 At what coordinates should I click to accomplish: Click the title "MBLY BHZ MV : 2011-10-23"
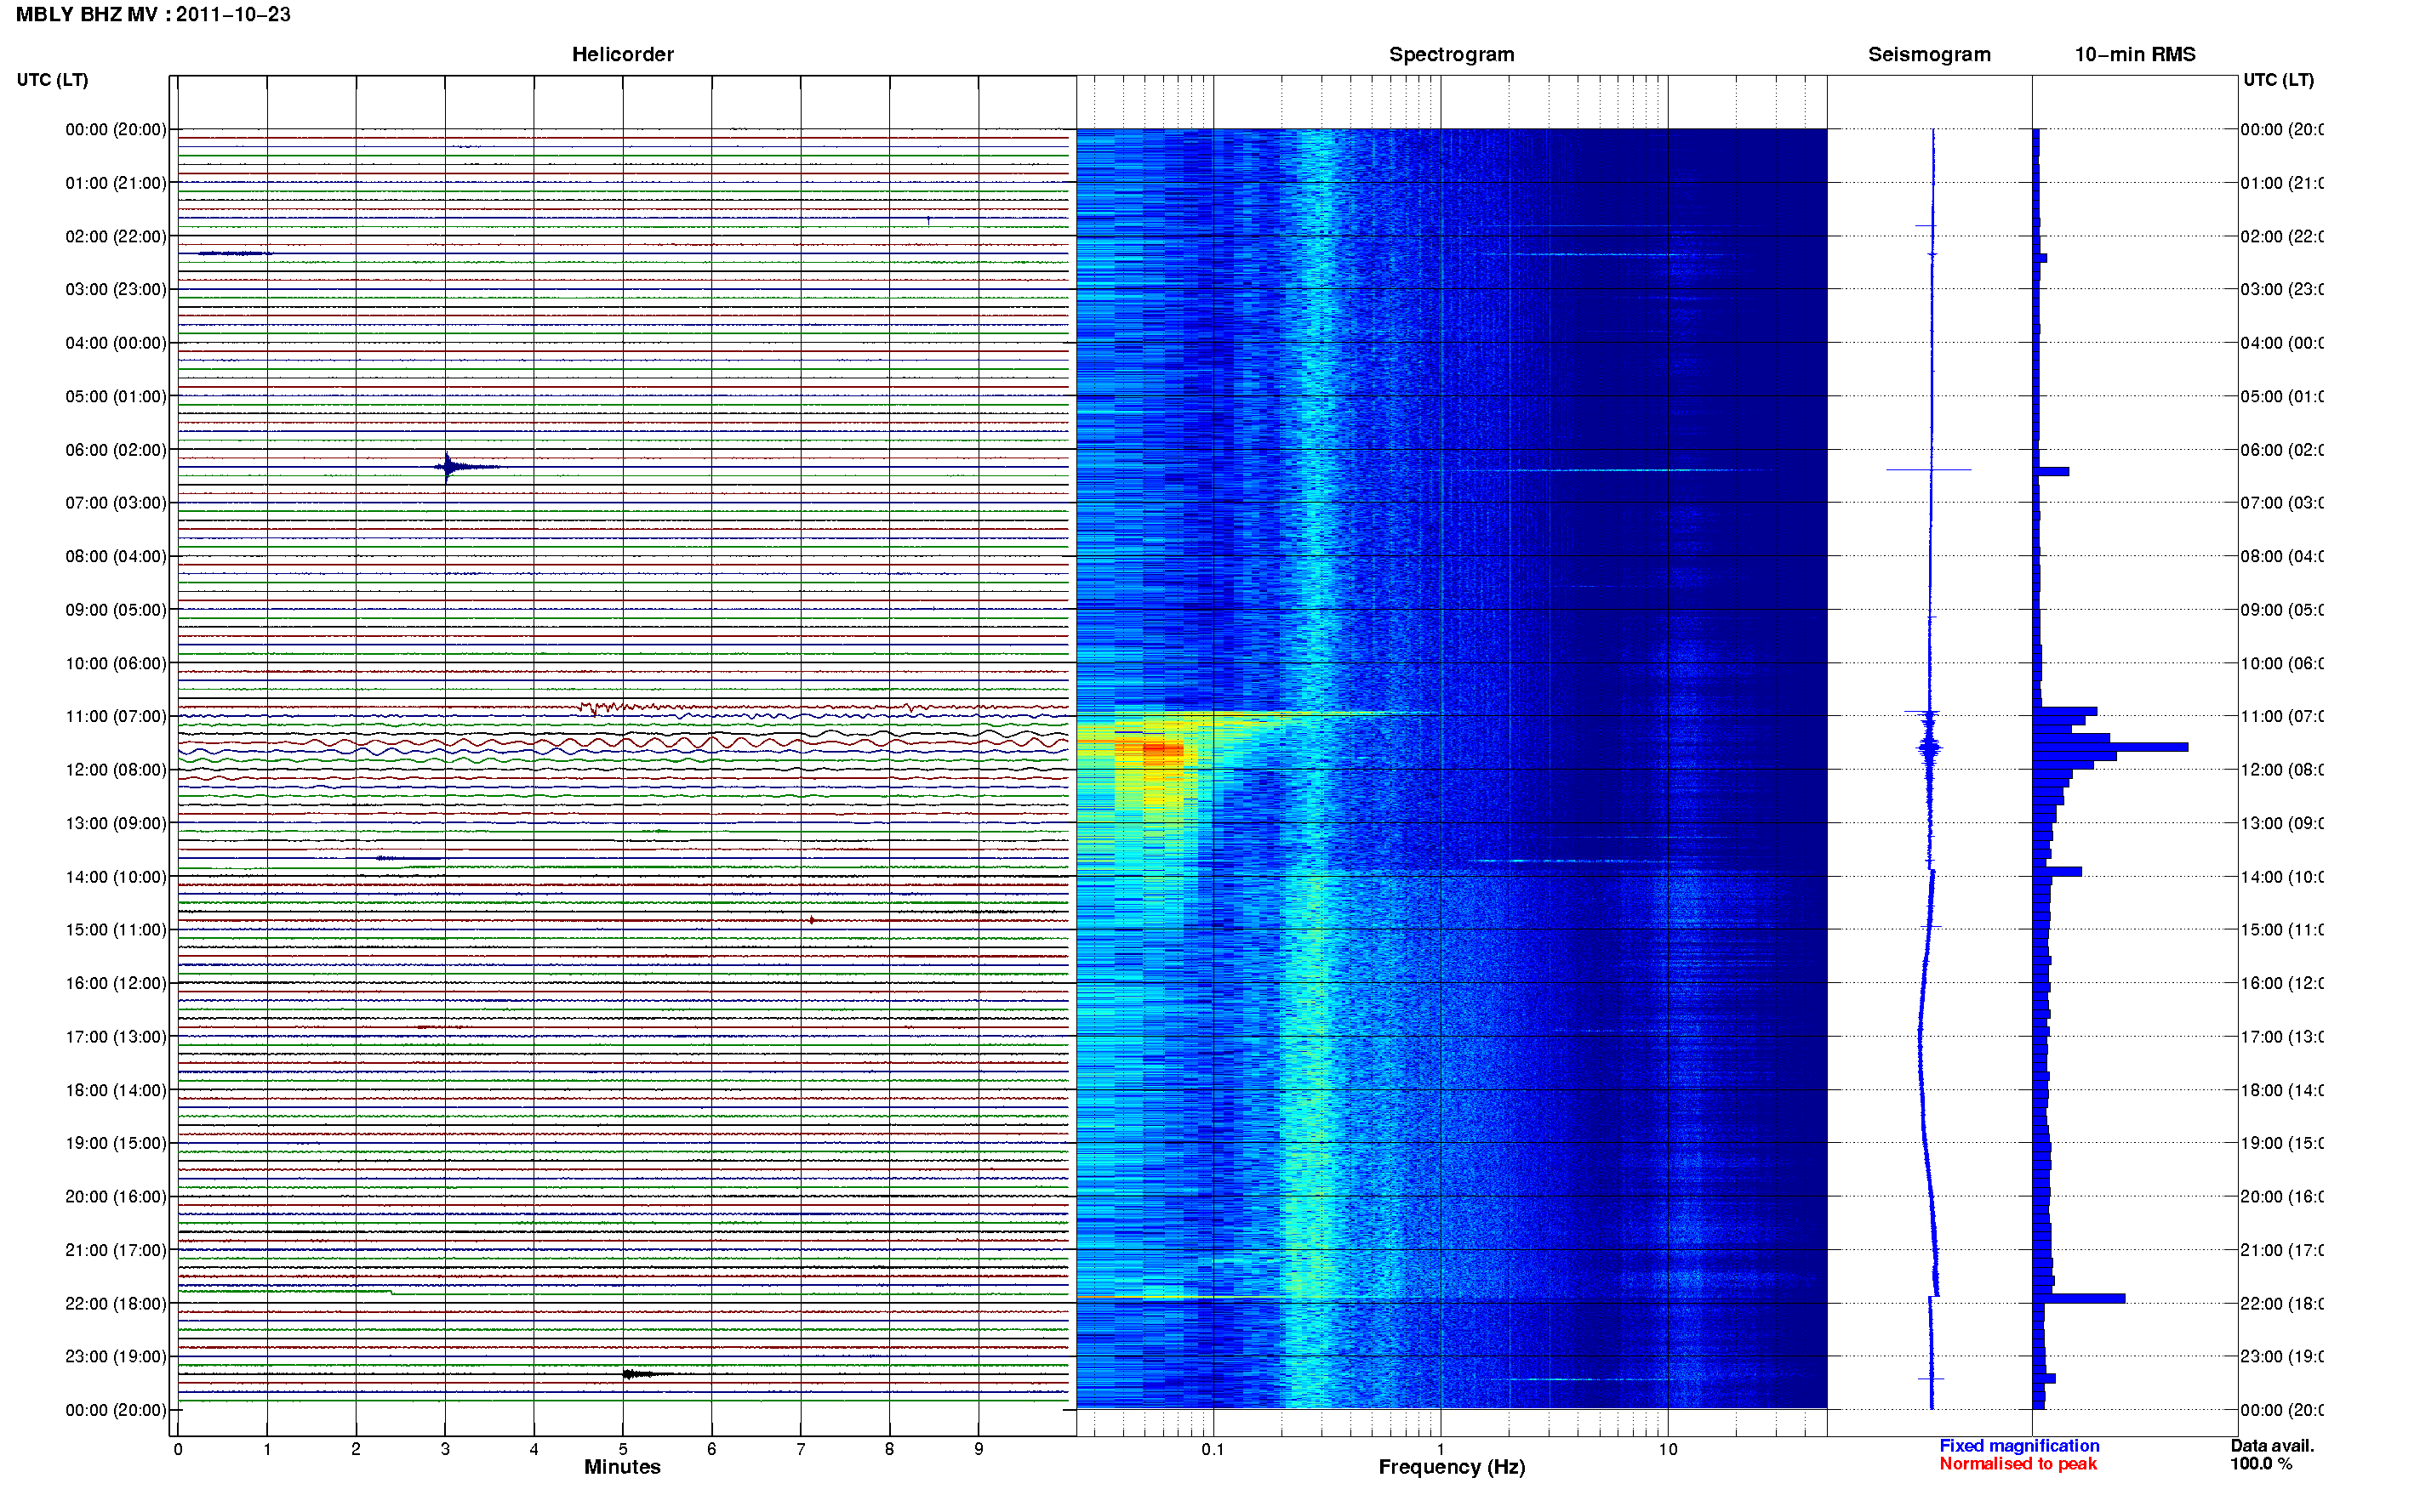tap(153, 15)
